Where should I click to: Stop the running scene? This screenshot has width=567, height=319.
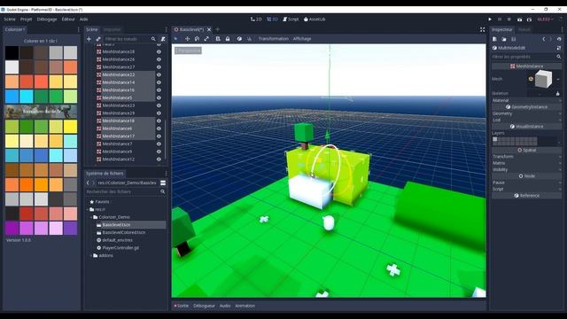509,19
